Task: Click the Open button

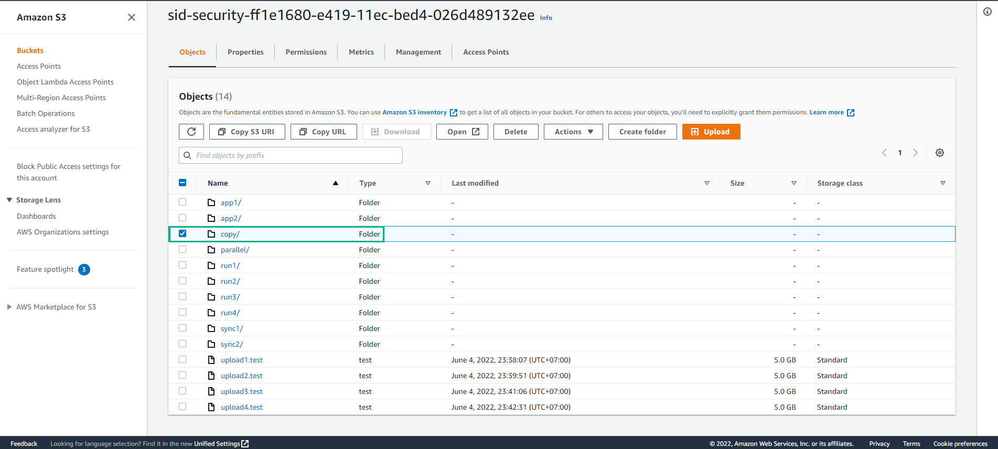Action: 462,132
